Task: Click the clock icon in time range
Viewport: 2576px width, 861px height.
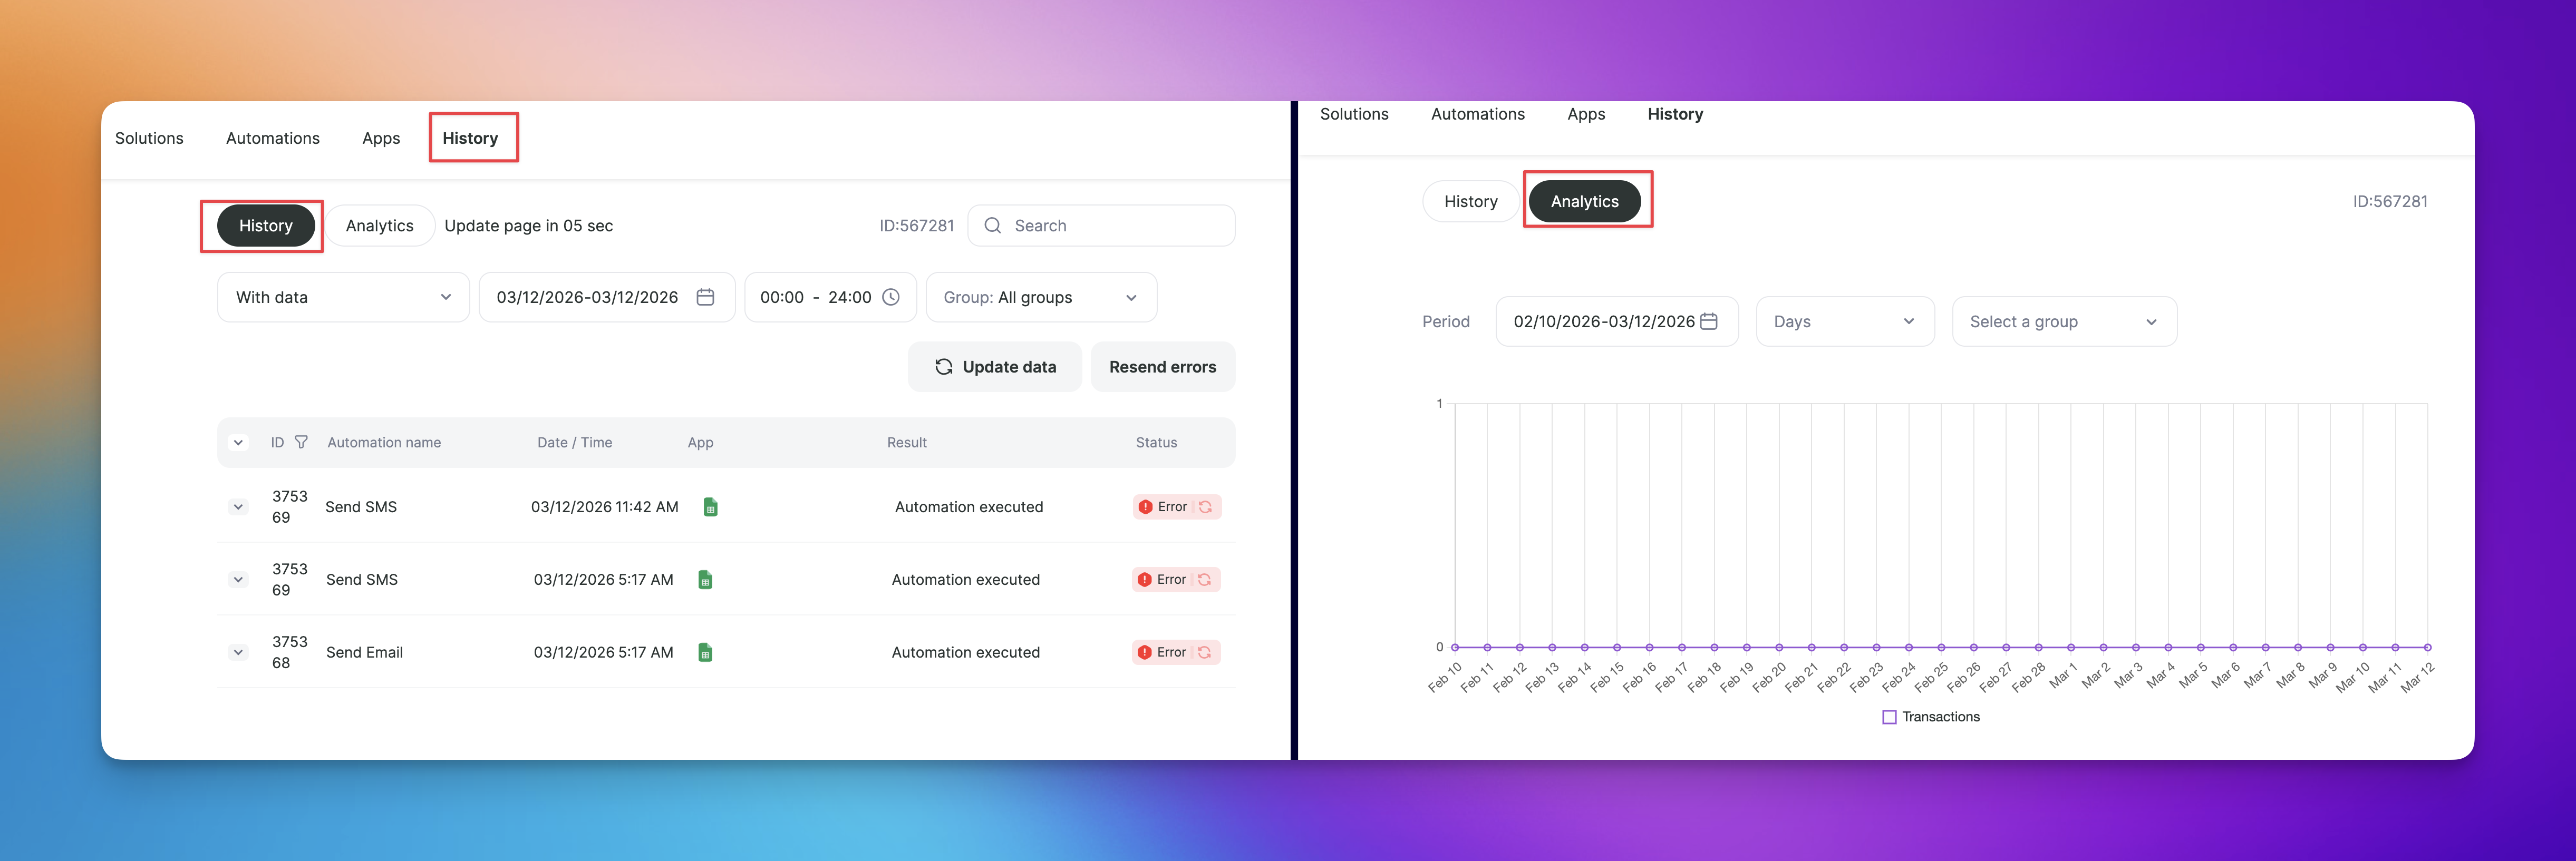Action: [891, 297]
